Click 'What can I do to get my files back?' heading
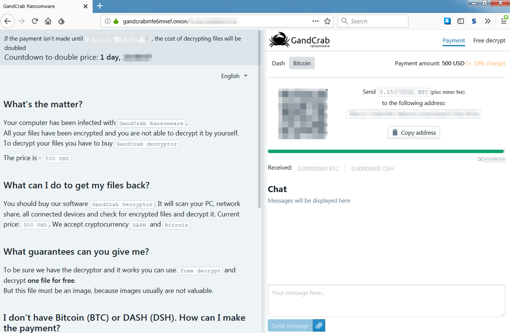 pyautogui.click(x=76, y=185)
